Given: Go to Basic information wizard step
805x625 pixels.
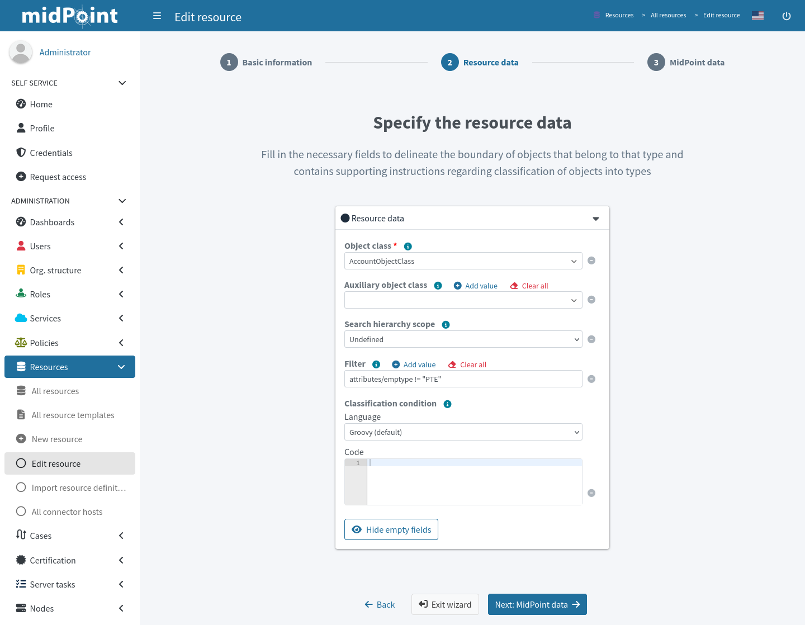Looking at the screenshot, I should click(266, 63).
